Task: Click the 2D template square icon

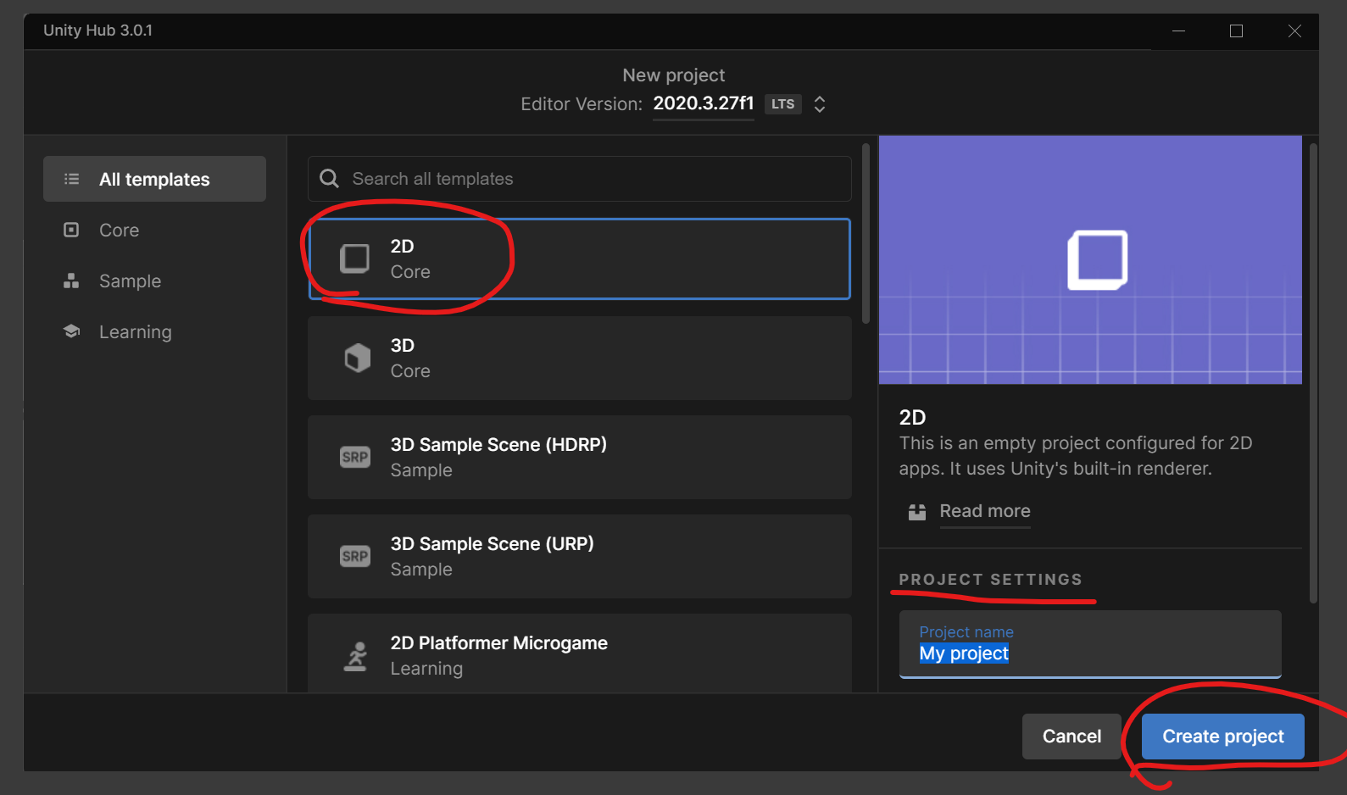Action: coord(354,259)
